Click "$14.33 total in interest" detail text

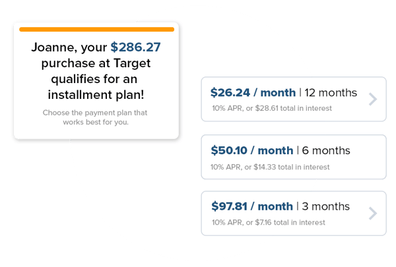[292, 167]
